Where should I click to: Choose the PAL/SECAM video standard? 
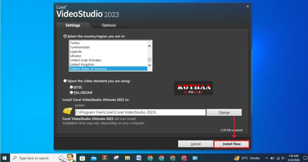click(71, 92)
